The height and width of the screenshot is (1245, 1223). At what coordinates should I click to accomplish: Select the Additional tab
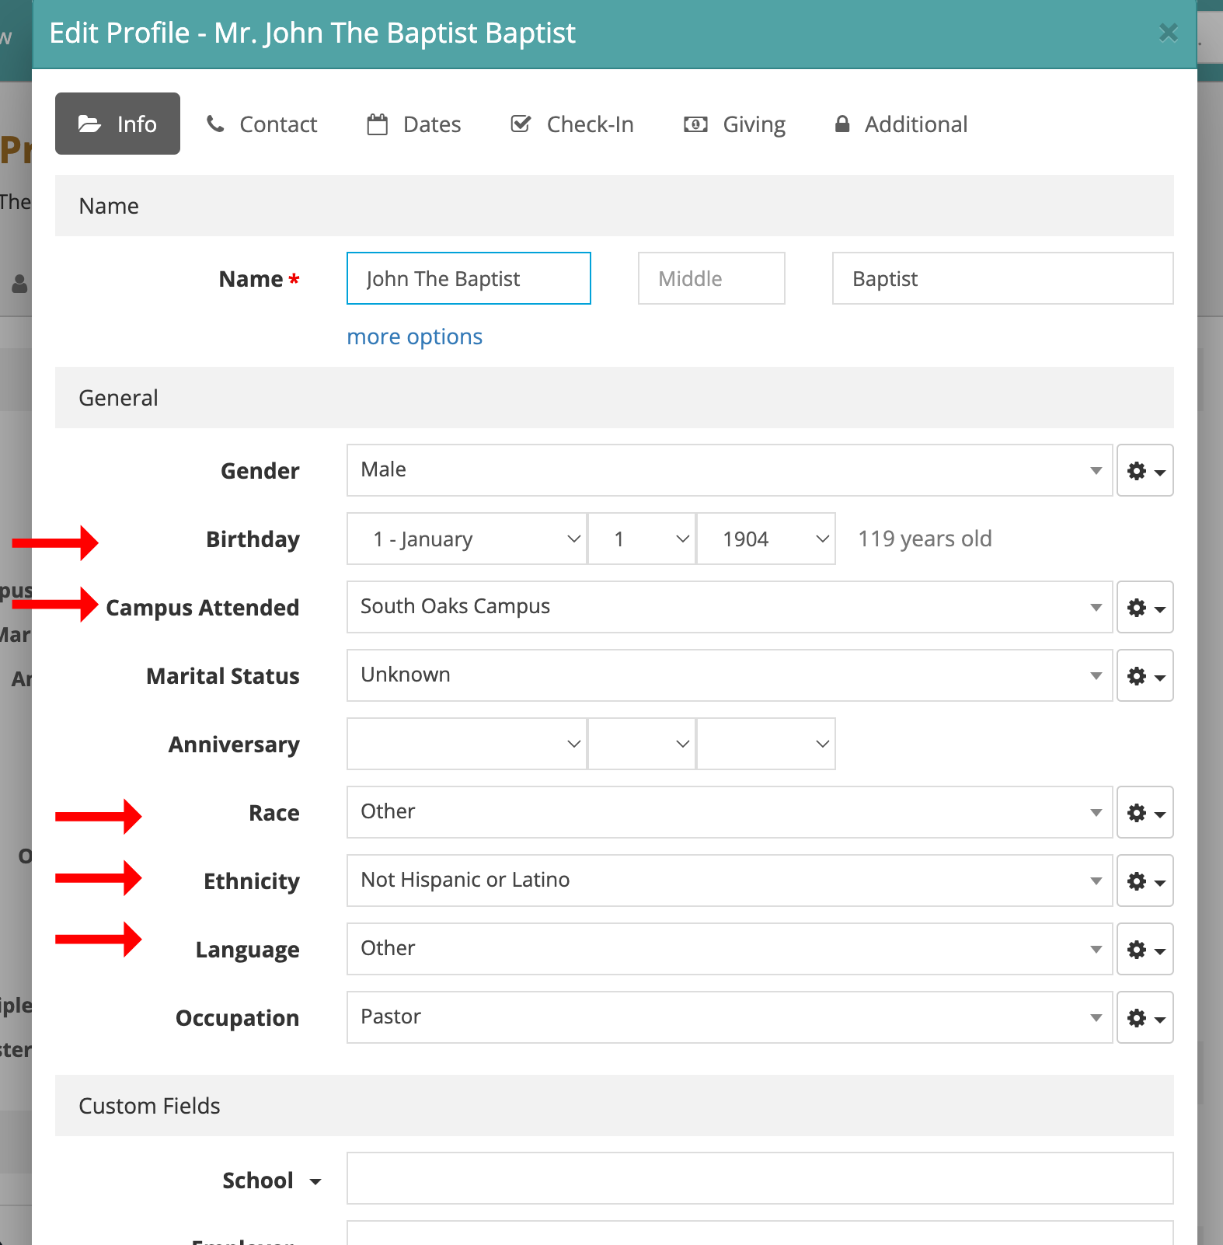tap(901, 124)
